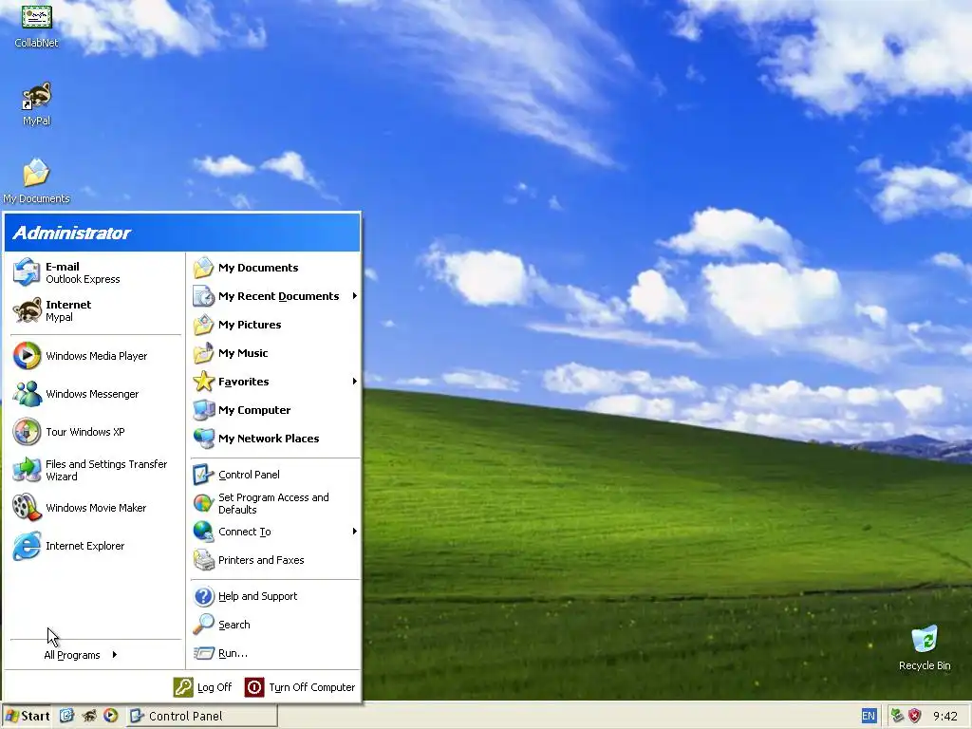Launch E-mail Outlook Express from Start menu
Screen dimensions: 972x729
click(x=96, y=272)
